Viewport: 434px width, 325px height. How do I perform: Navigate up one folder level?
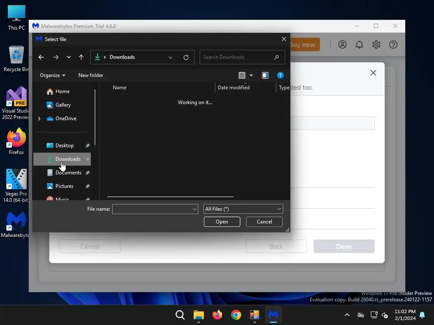pos(81,57)
